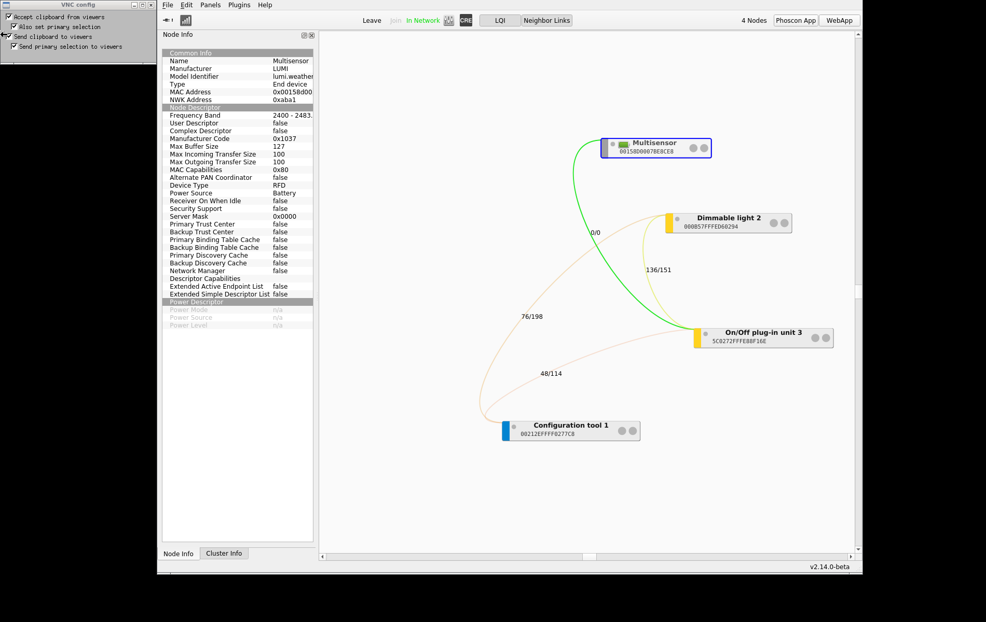Open the File menu

click(x=168, y=5)
